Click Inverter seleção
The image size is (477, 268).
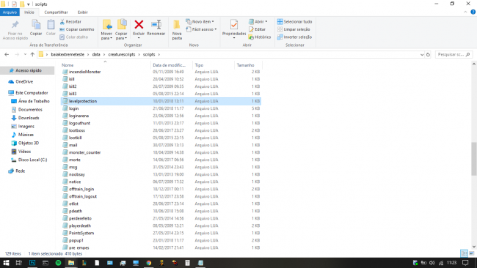(x=294, y=37)
